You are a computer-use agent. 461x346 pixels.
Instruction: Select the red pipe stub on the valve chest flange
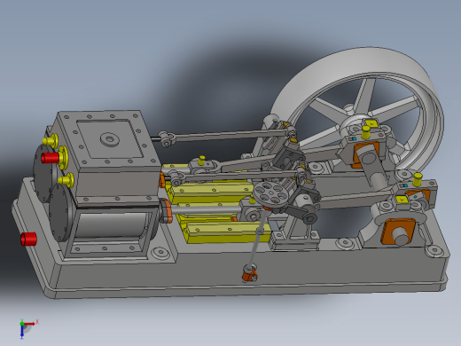(51, 157)
